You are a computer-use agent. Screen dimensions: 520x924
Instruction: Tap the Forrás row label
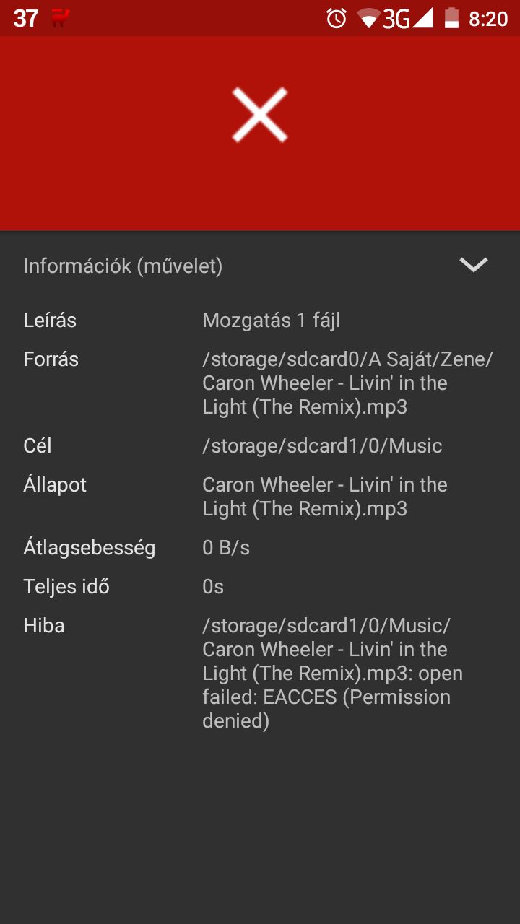[51, 359]
